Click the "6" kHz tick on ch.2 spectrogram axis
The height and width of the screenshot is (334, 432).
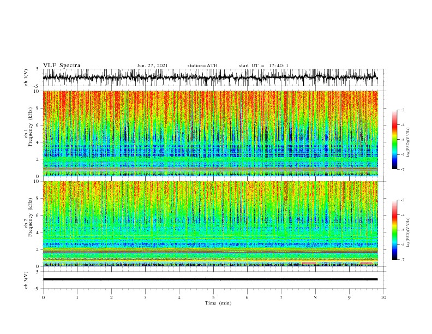coord(38,215)
